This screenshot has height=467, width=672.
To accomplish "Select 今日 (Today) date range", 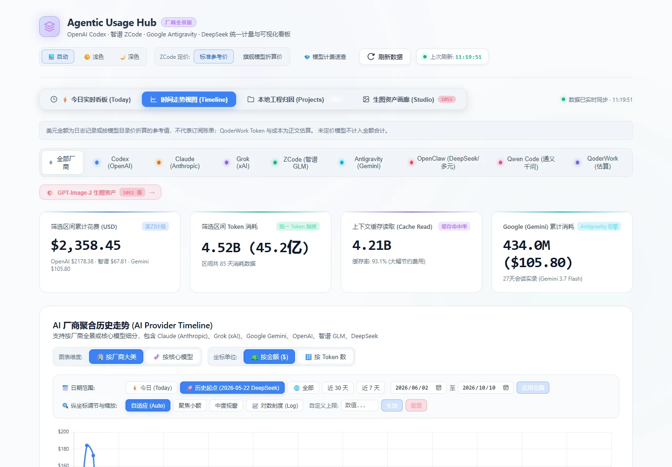I will coord(152,388).
